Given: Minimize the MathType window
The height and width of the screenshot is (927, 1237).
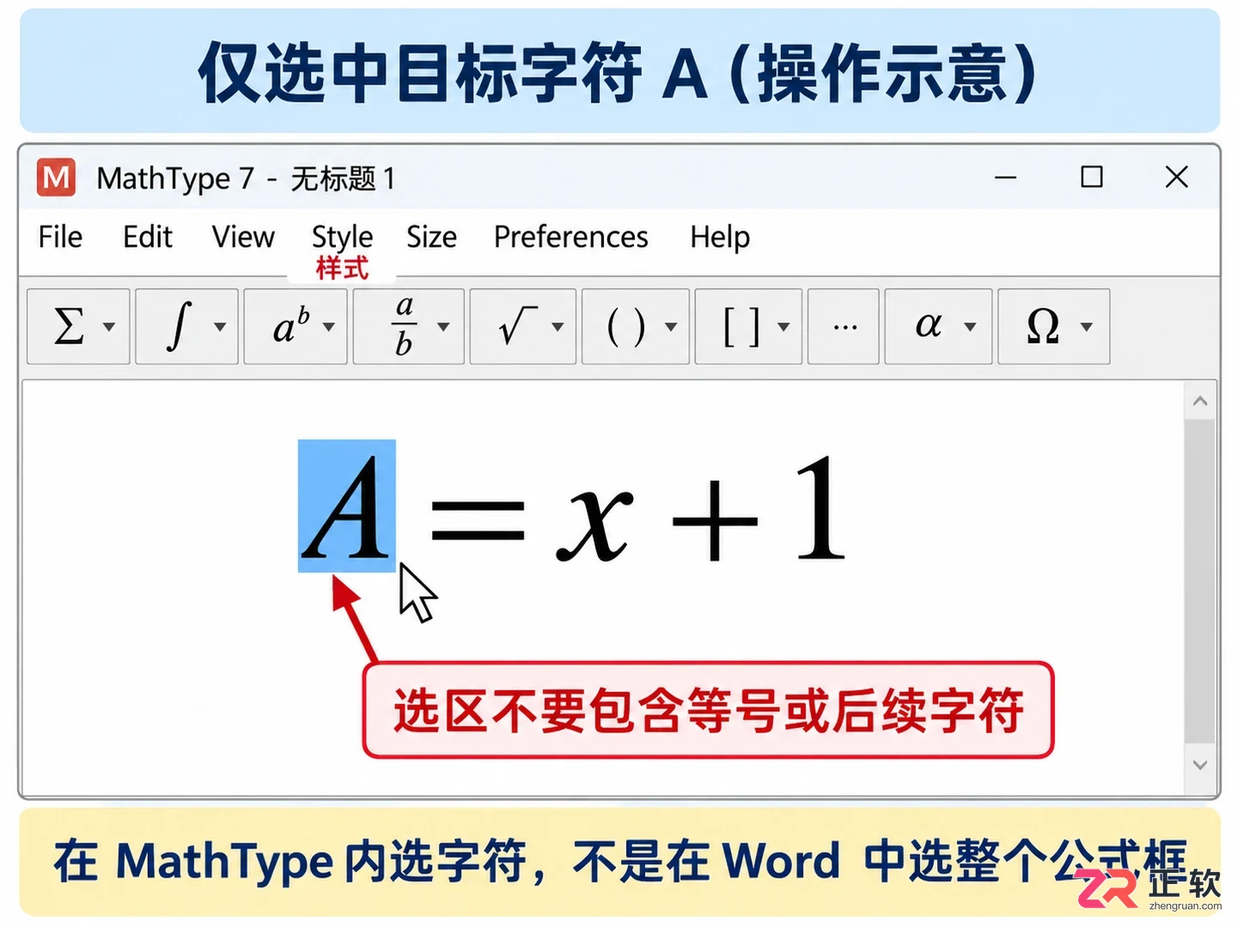Looking at the screenshot, I should point(1005,178).
